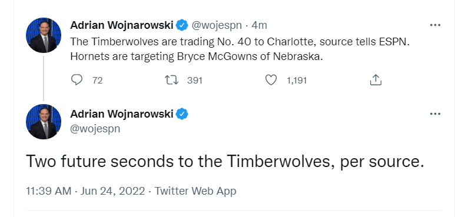The width and height of the screenshot is (455, 217).
Task: Retweet the Timberwolves trade tweet
Action: tap(171, 80)
